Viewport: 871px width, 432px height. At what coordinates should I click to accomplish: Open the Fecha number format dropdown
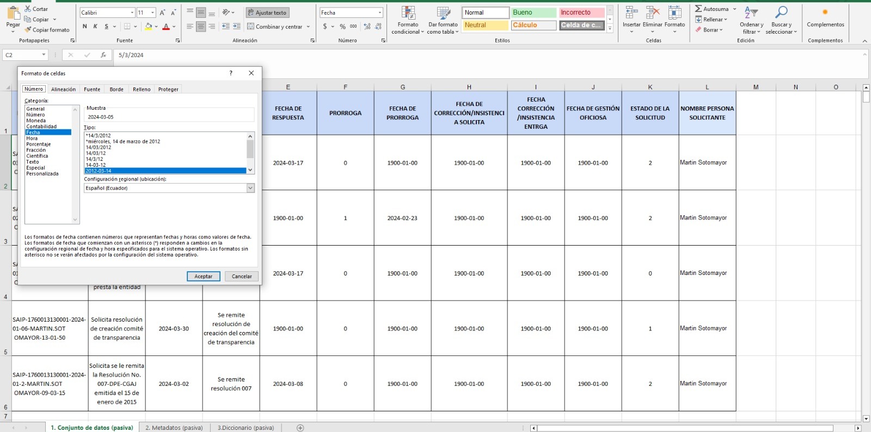[379, 12]
